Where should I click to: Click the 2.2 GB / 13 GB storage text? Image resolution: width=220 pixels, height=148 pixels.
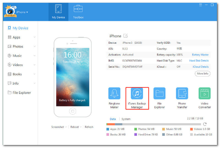[x=195, y=118]
